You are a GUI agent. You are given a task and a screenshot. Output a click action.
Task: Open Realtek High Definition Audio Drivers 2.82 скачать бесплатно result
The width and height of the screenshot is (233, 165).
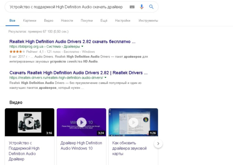72,42
